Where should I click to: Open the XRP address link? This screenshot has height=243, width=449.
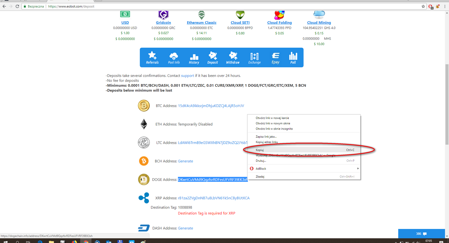(214, 198)
